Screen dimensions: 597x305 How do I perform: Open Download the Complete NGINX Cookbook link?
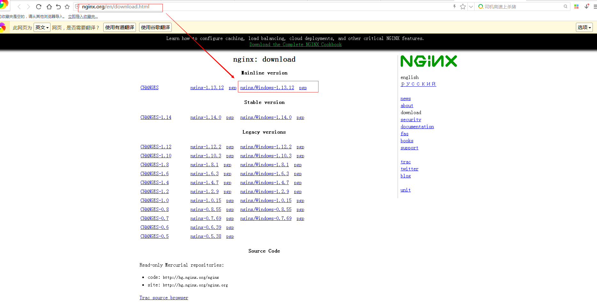click(295, 44)
